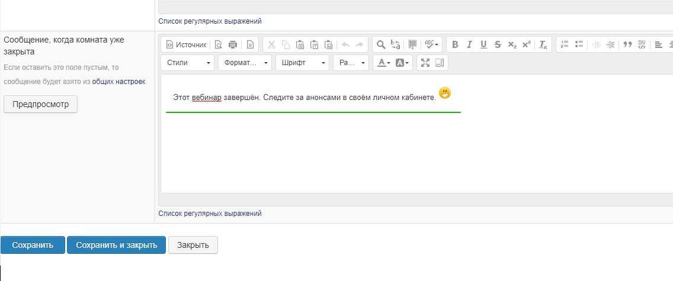Toggle Underline formatting
Image resolution: width=673 pixels, height=281 pixels.
click(483, 44)
